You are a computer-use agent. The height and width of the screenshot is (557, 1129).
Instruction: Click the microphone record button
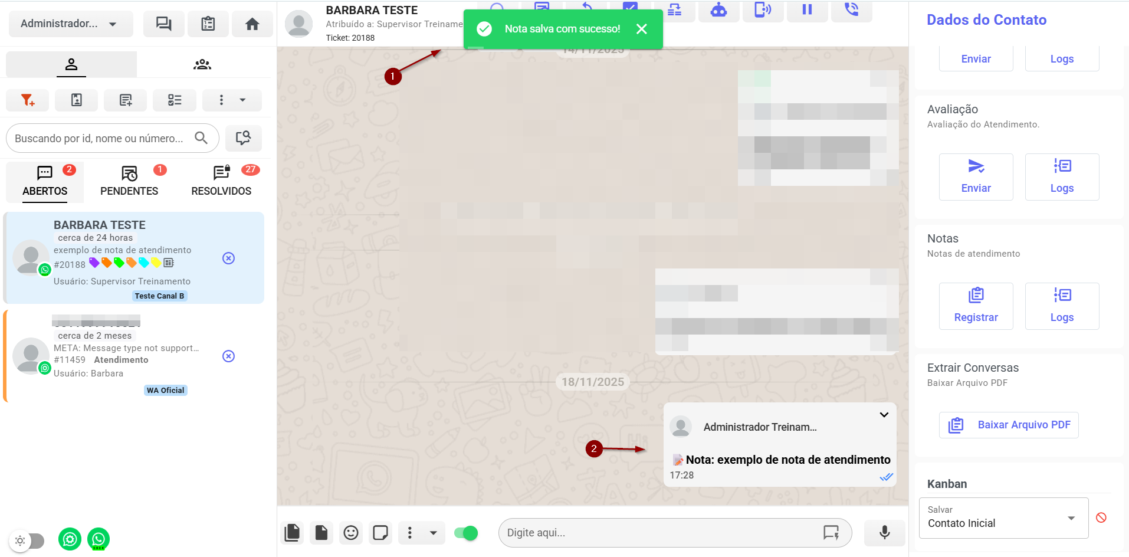(884, 533)
